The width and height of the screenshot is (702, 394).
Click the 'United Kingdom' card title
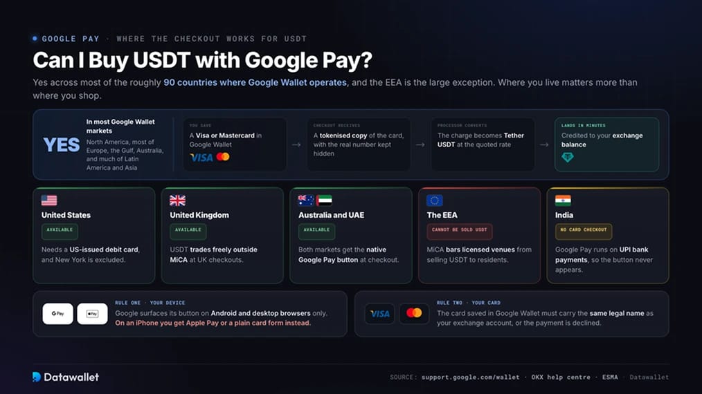coord(199,215)
